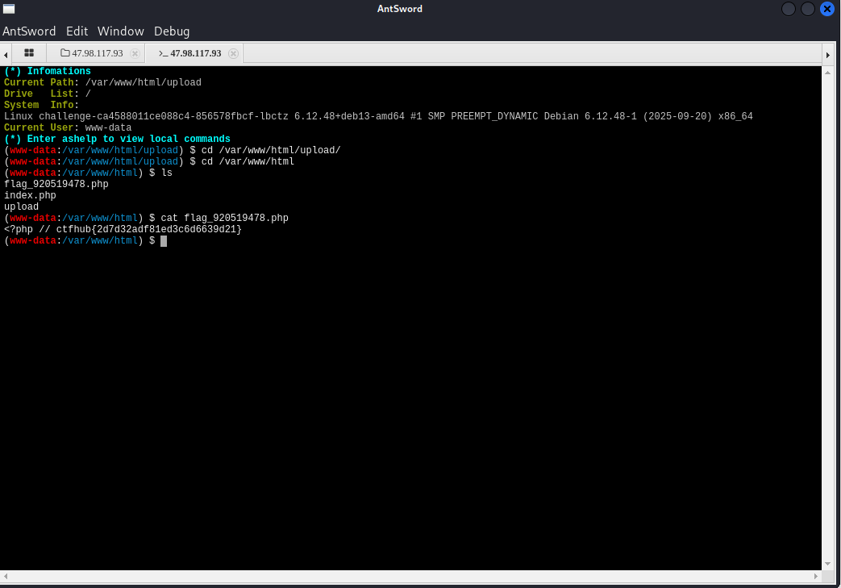
Task: Click the terminal prompt icon on the tab
Action: [x=163, y=53]
